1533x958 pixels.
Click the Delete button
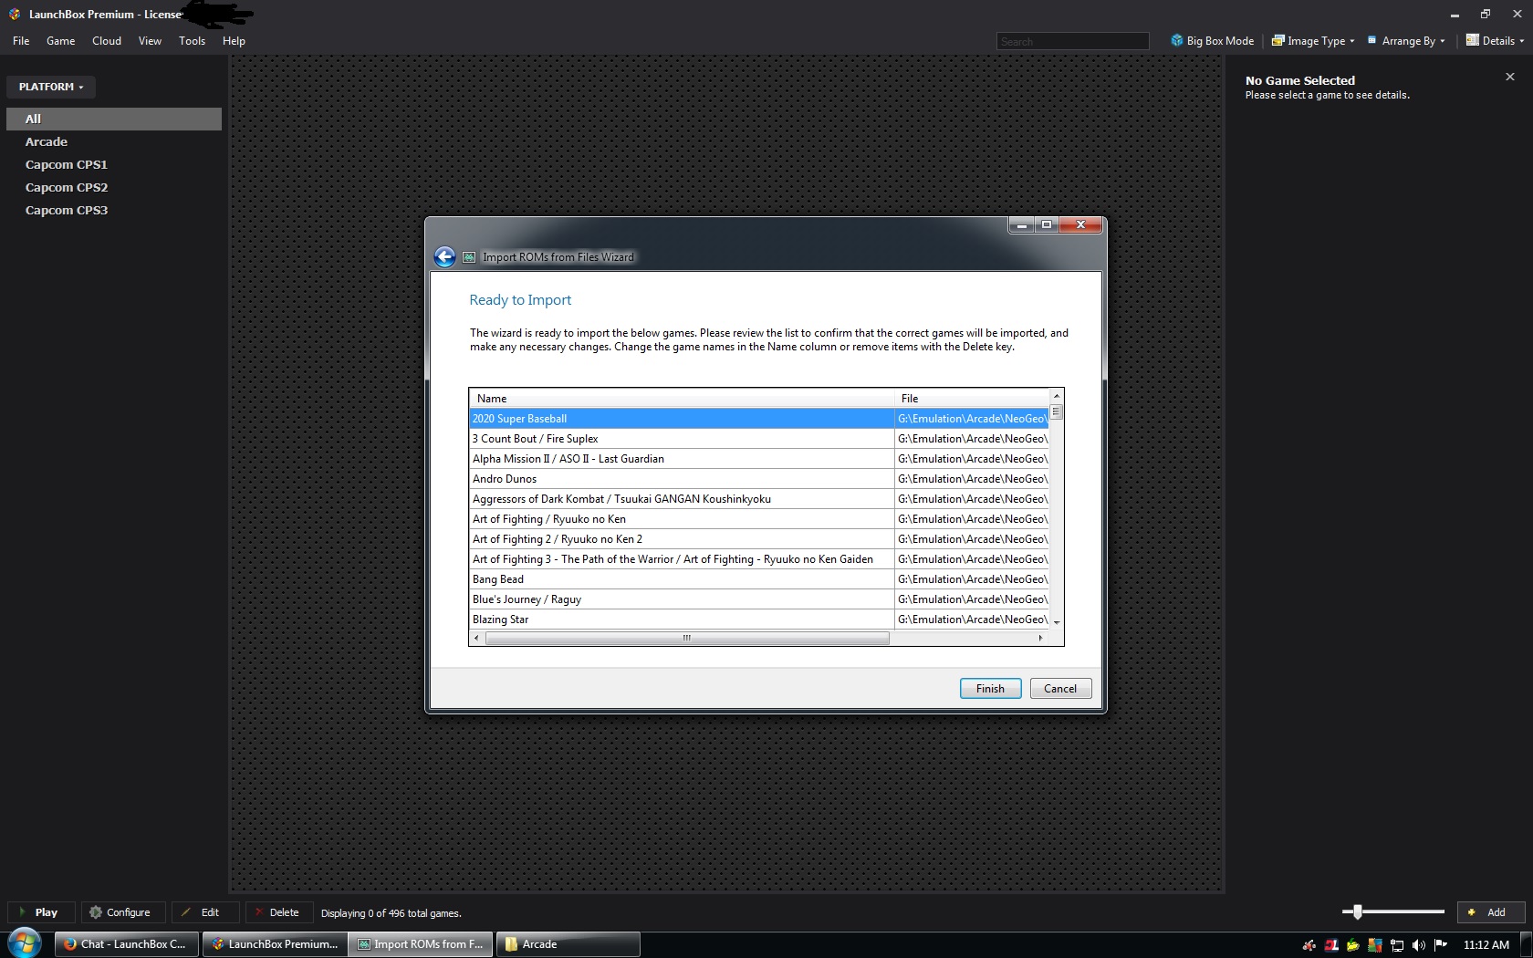point(279,912)
